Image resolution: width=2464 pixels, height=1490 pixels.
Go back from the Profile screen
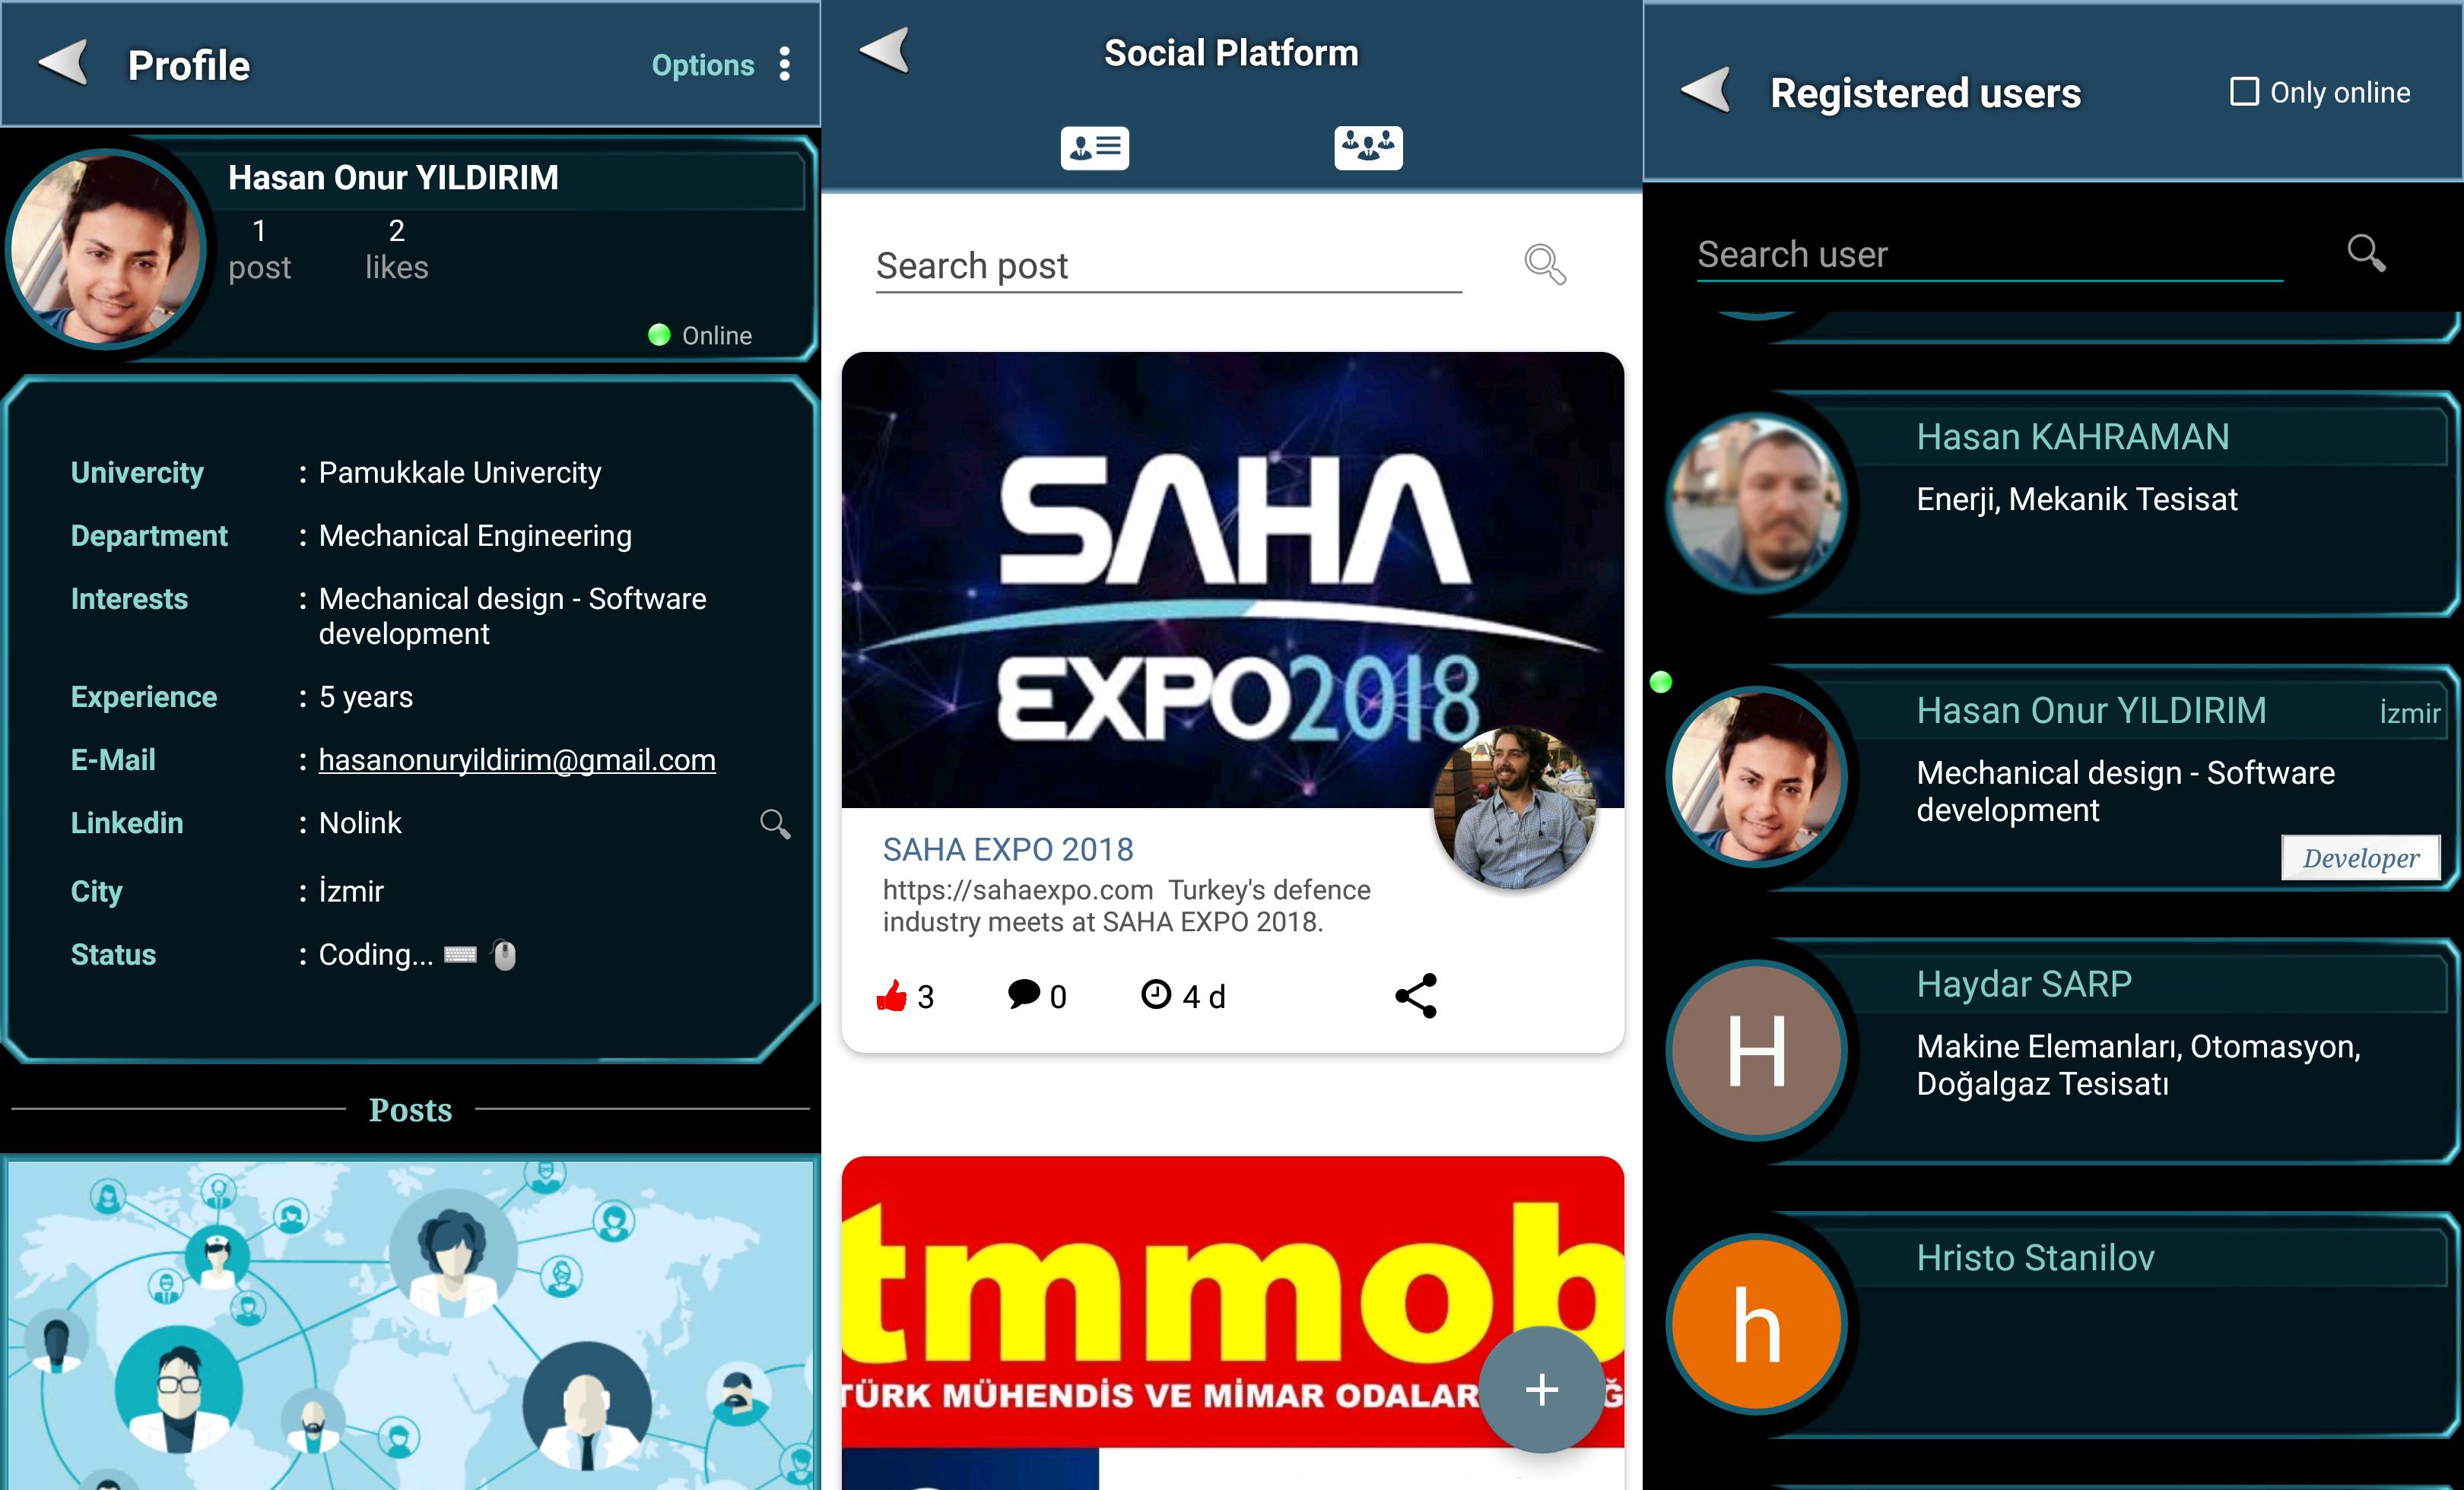click(64, 64)
